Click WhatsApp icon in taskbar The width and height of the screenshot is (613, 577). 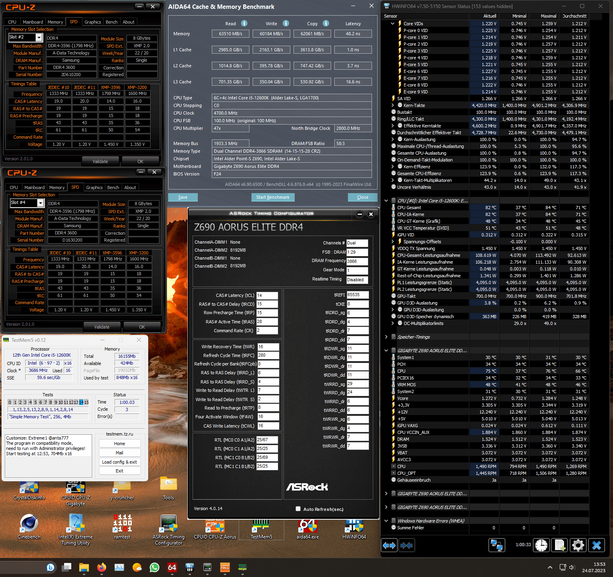pyautogui.click(x=155, y=567)
